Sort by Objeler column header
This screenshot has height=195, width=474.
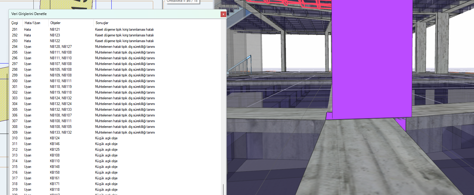(x=71, y=23)
